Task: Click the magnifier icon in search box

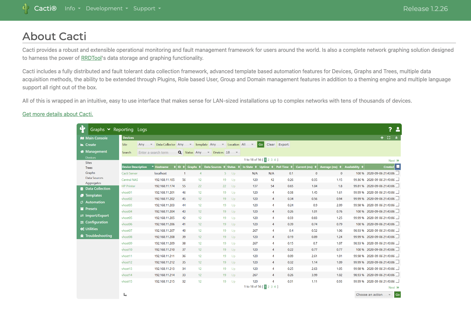Action: (x=180, y=152)
